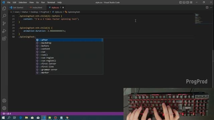Open the Selection menu
The image size is (214, 120).
[23, 2]
